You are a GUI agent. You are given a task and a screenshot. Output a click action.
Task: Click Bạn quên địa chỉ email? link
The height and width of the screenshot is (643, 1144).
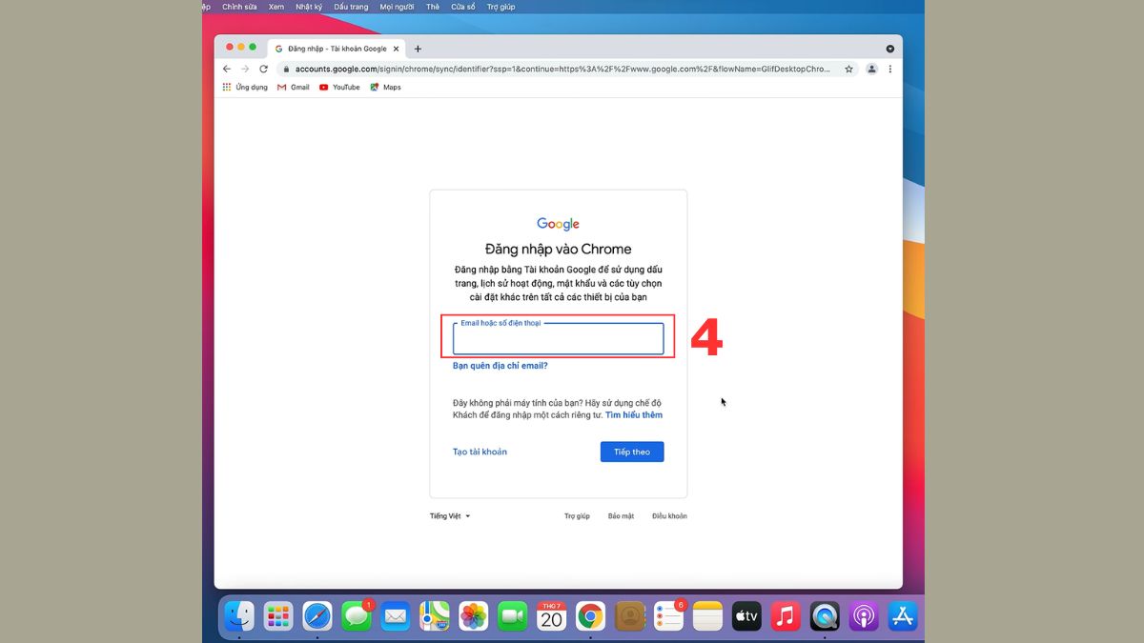(x=500, y=366)
